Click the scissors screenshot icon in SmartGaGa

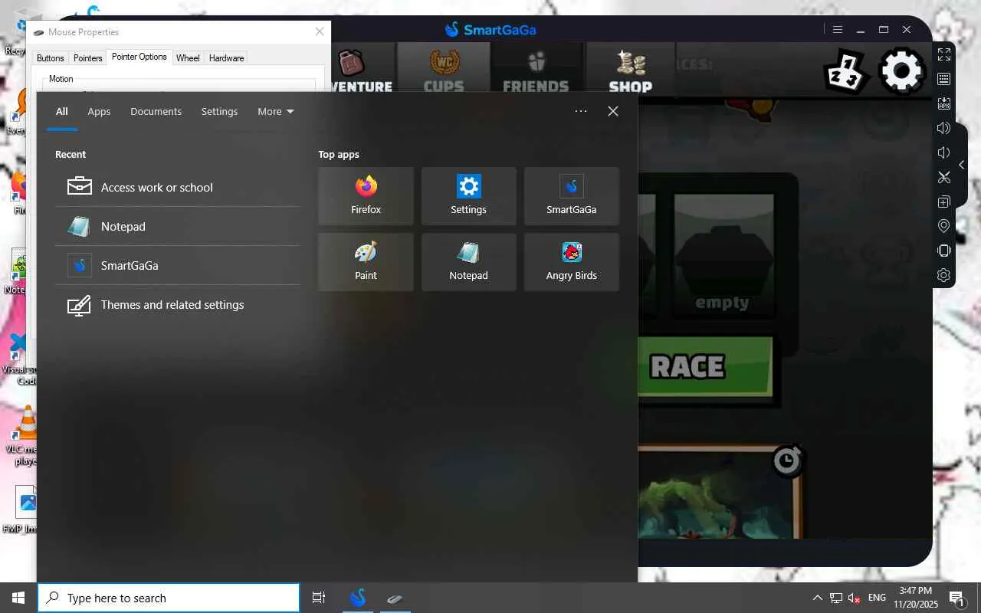click(944, 177)
